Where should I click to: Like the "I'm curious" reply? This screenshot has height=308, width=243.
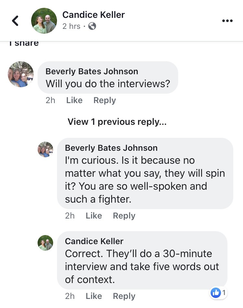click(94, 216)
